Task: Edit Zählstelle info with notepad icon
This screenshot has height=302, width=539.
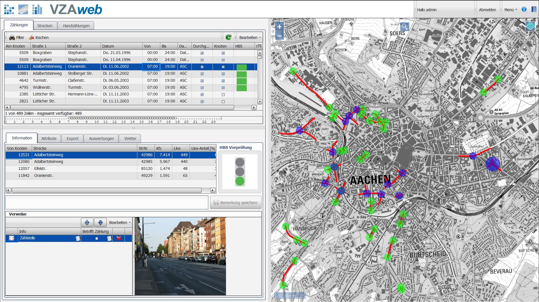Action: (x=78, y=238)
